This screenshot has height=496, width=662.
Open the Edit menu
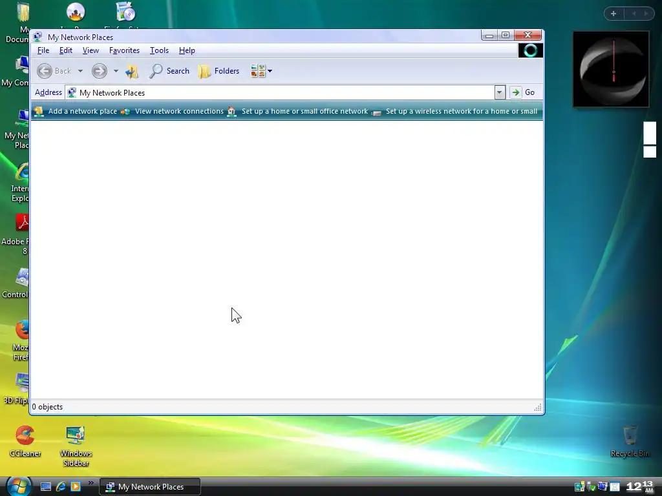[66, 50]
